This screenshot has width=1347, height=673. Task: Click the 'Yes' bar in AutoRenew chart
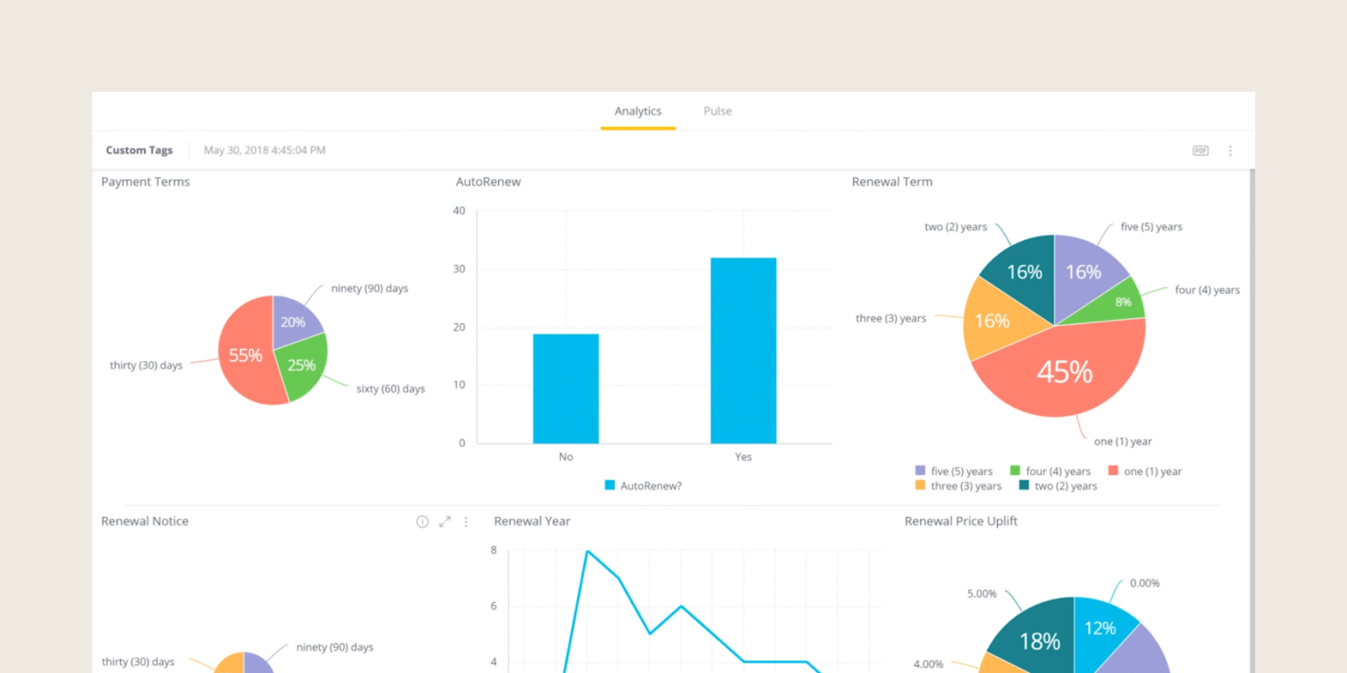[x=743, y=348]
